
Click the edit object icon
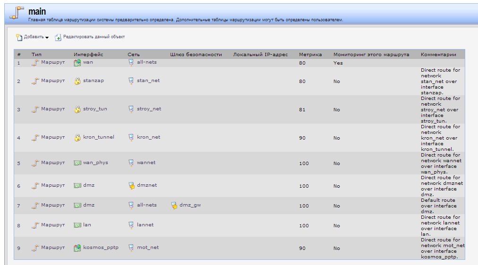58,37
